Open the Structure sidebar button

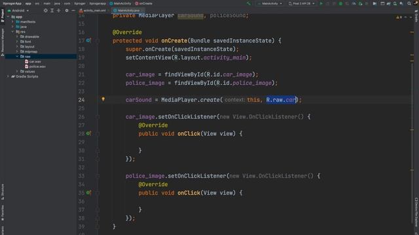click(3, 192)
